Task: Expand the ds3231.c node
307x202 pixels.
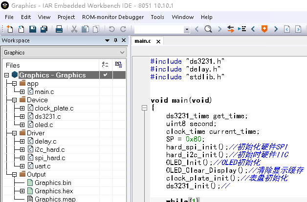Action: (22, 117)
